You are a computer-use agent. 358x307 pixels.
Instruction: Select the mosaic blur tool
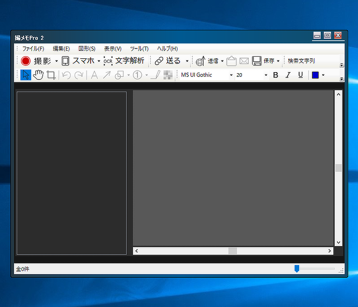click(x=168, y=75)
